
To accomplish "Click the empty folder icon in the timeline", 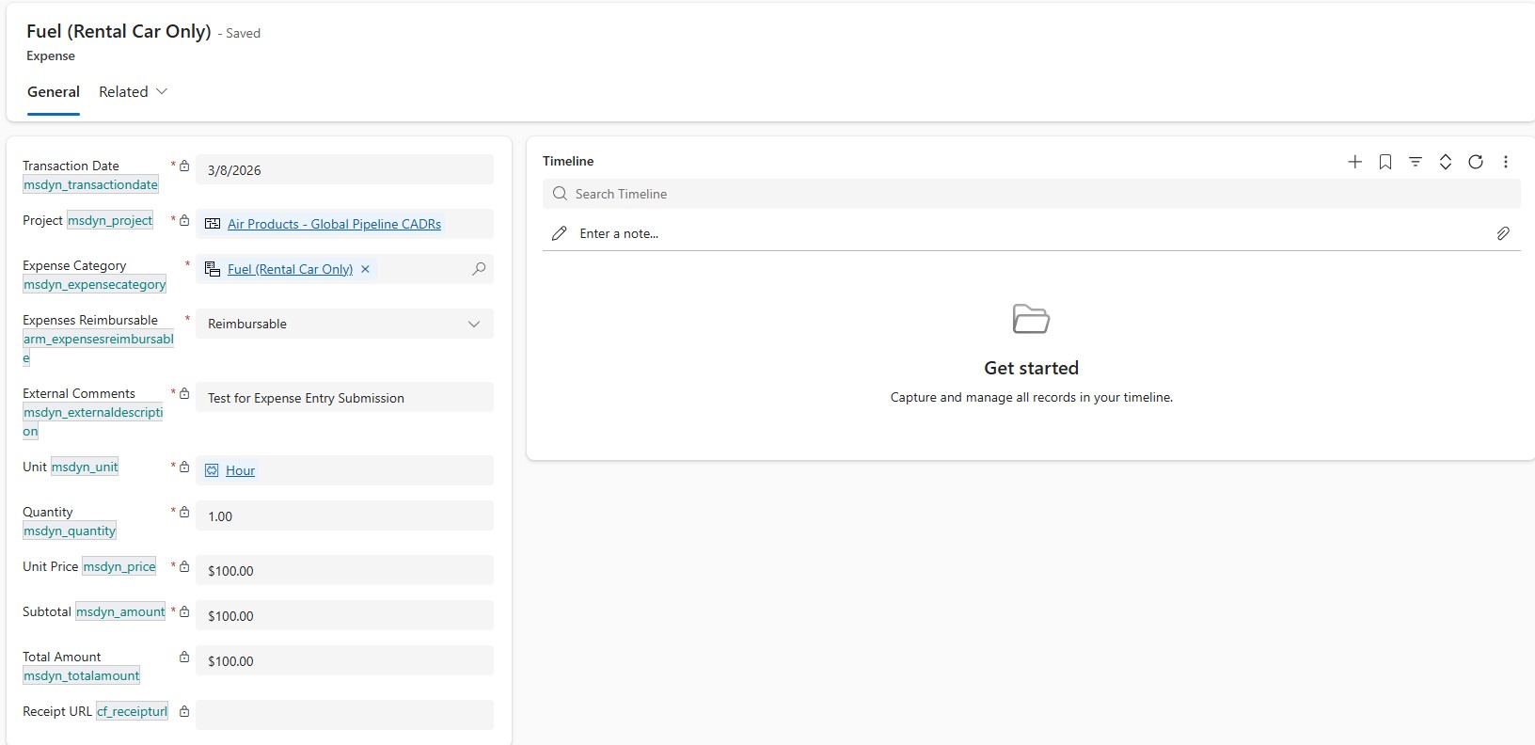I will pyautogui.click(x=1031, y=319).
